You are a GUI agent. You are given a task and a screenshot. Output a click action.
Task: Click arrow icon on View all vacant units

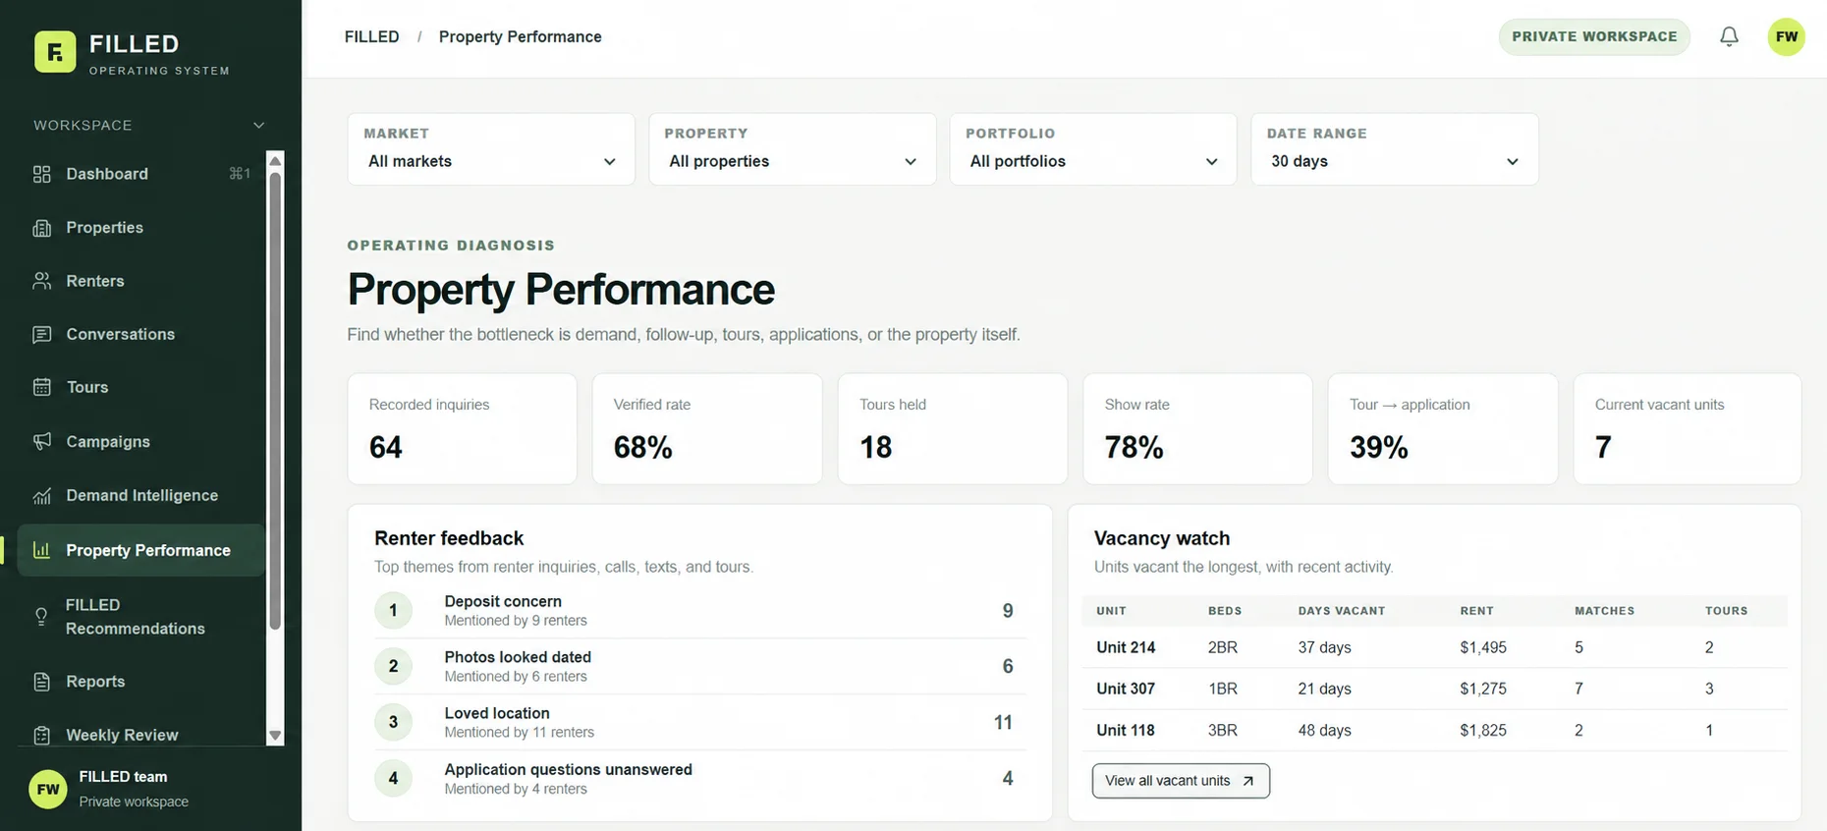(1247, 781)
